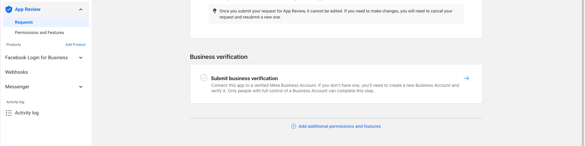Open the Activity log page

tap(27, 113)
